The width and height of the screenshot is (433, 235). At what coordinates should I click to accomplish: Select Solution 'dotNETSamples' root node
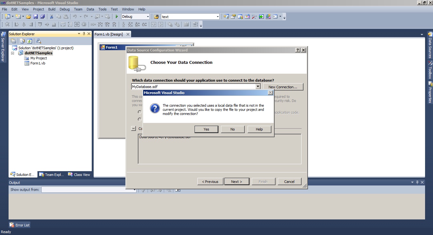click(x=46, y=48)
